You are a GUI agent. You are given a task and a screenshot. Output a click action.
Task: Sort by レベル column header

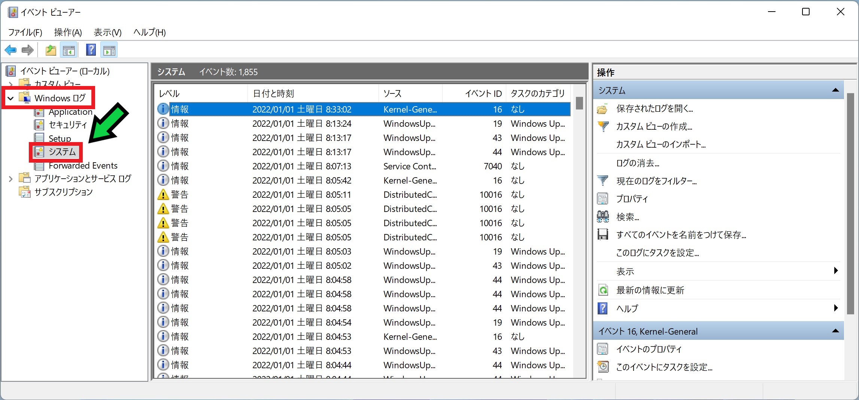201,93
